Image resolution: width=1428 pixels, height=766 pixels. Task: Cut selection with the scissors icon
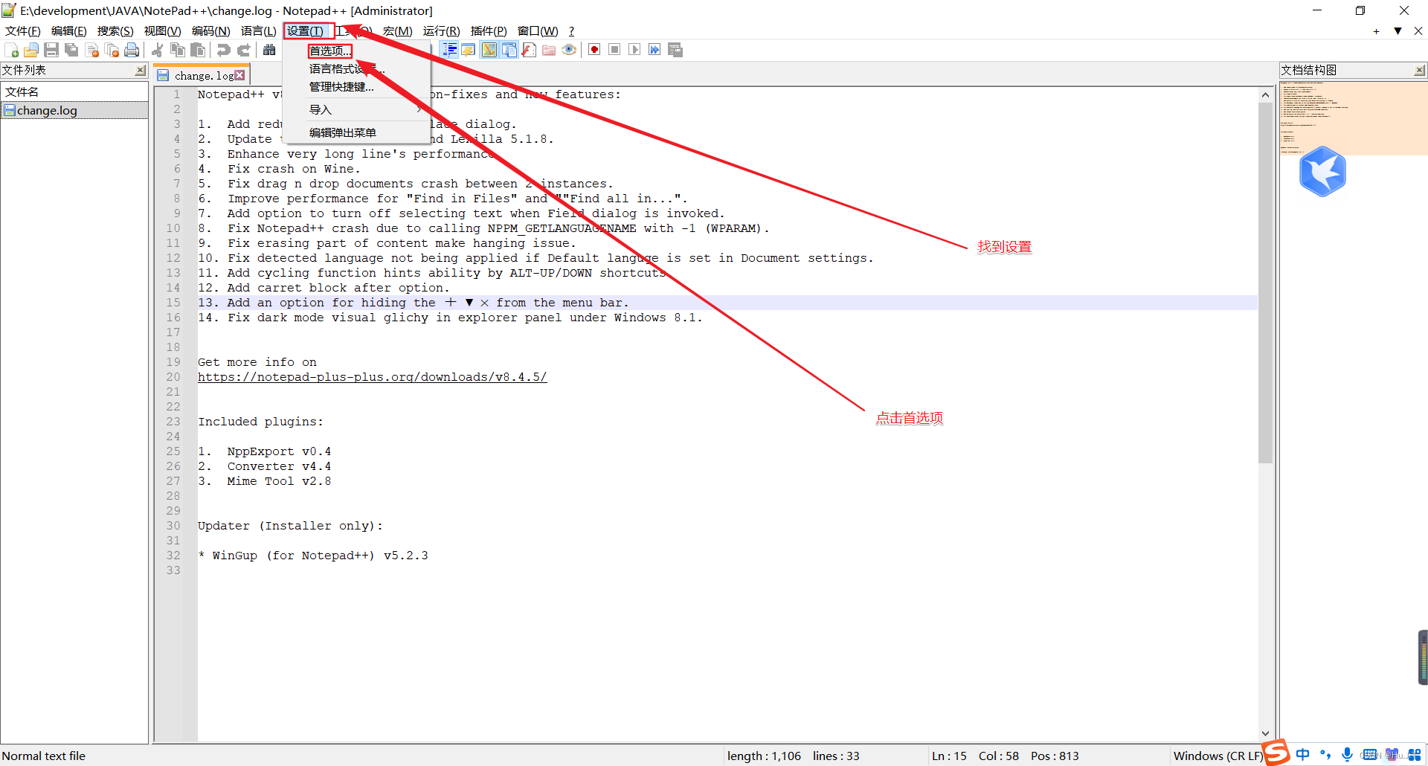tap(158, 50)
